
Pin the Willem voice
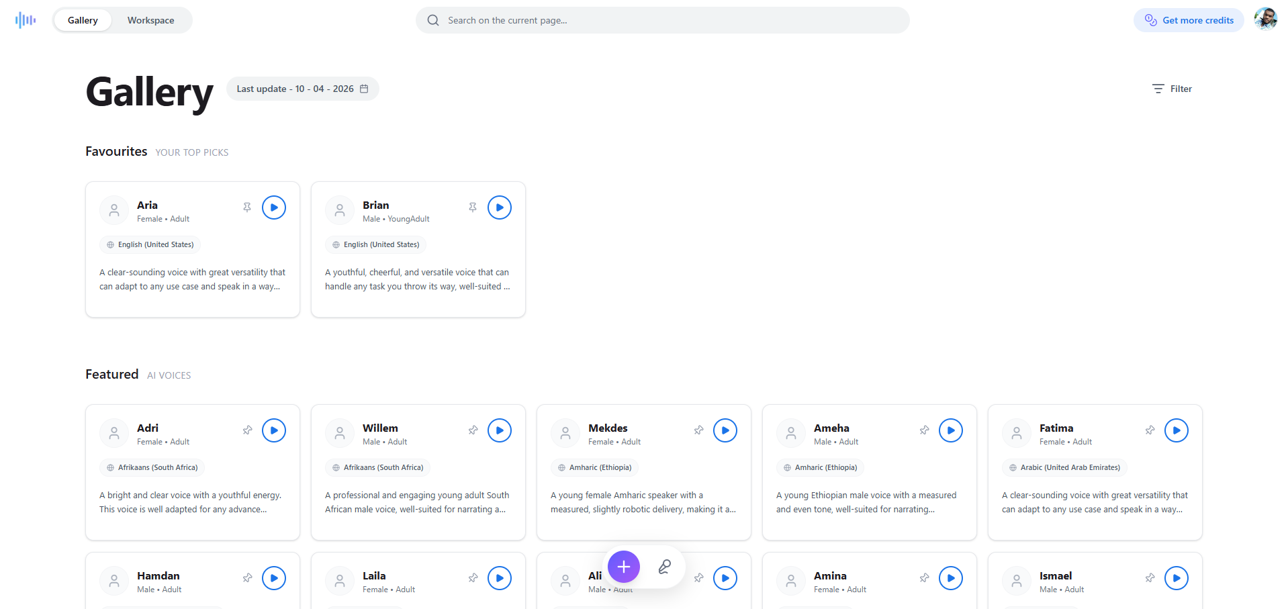(x=473, y=430)
